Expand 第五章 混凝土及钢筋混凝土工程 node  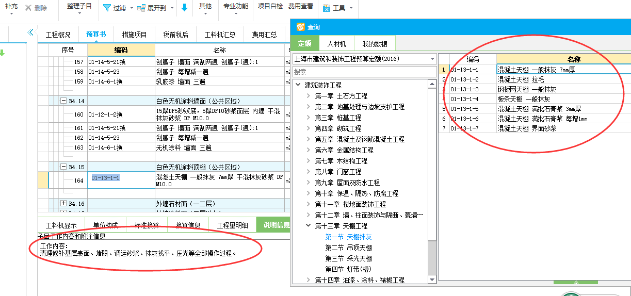309,139
